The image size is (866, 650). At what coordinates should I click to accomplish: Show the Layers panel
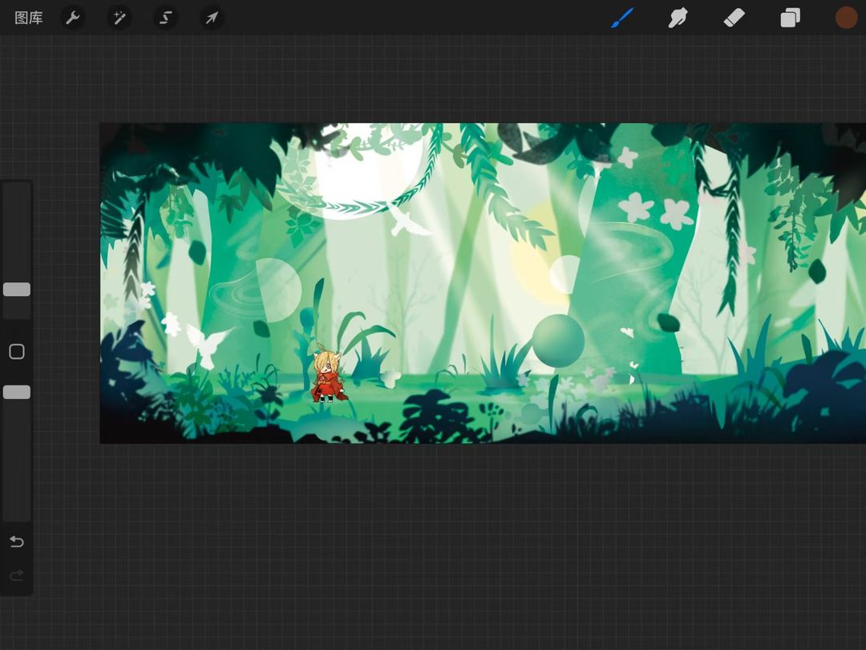[x=791, y=18]
